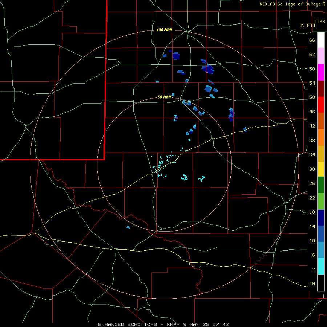The image size is (327, 327).
Task: Select the navy blue legend swatch
Action: click(321, 218)
